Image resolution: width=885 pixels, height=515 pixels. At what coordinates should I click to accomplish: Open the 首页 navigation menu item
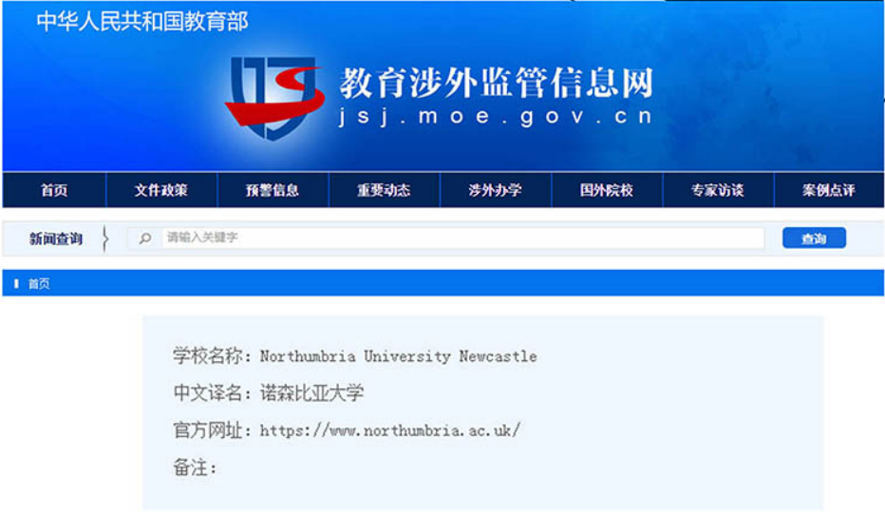tap(54, 190)
